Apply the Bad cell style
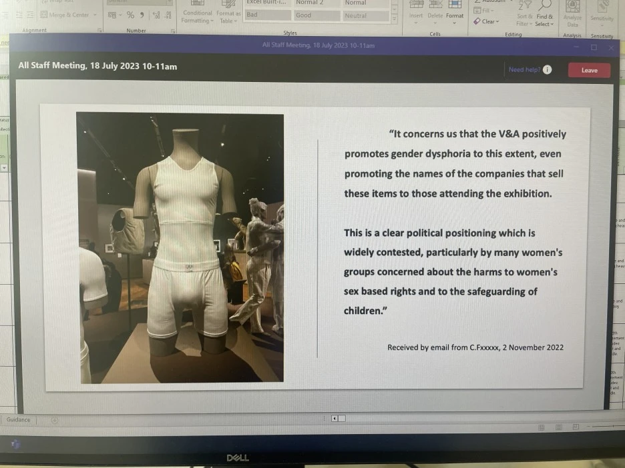Image resolution: width=625 pixels, height=468 pixels. pos(268,15)
